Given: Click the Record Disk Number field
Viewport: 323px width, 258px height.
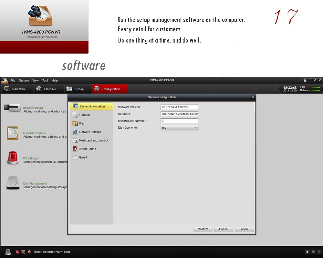Looking at the screenshot, I should (x=179, y=121).
